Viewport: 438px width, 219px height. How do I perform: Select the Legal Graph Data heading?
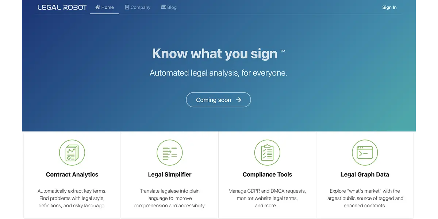click(365, 174)
